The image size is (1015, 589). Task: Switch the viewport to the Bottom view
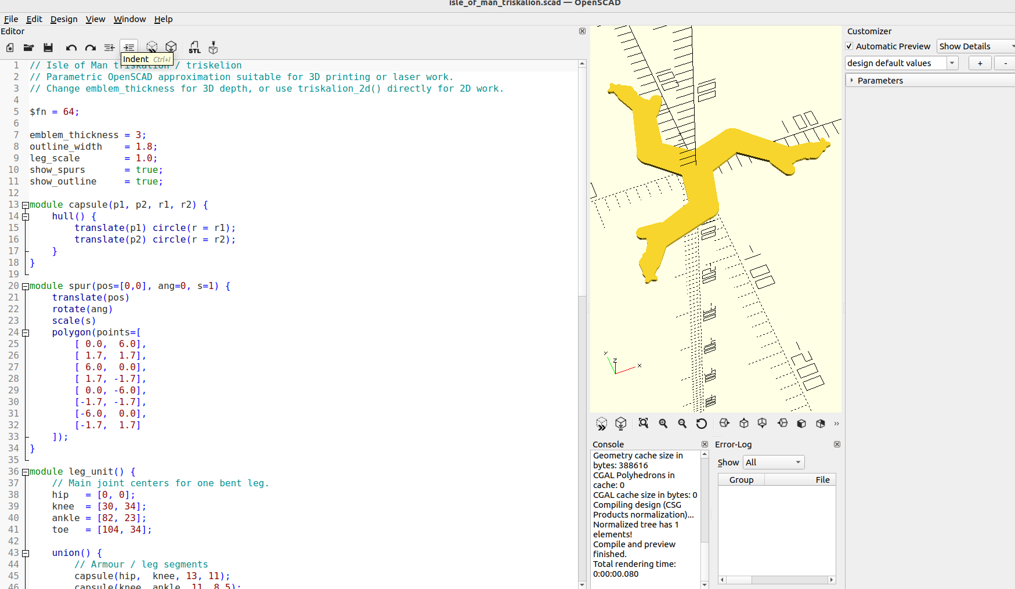[x=763, y=423]
